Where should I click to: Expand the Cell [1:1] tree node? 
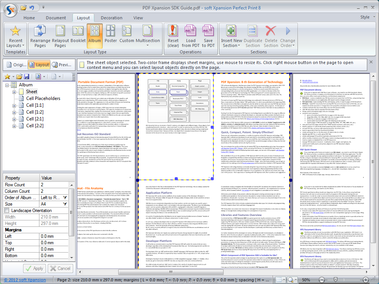(x=14, y=106)
